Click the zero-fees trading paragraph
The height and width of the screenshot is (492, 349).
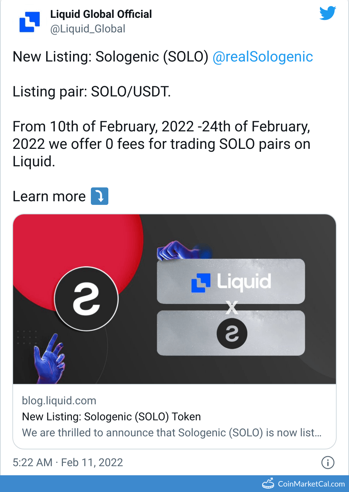pos(161,144)
